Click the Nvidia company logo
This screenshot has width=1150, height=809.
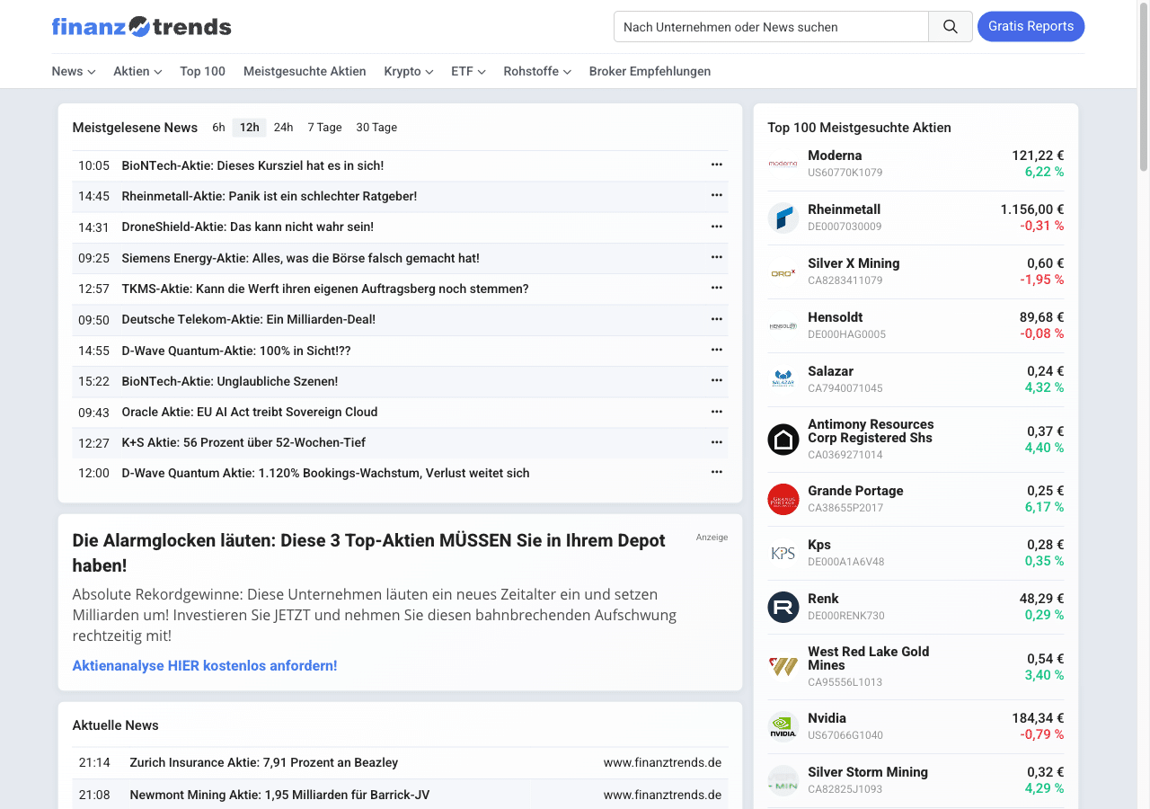tap(783, 726)
